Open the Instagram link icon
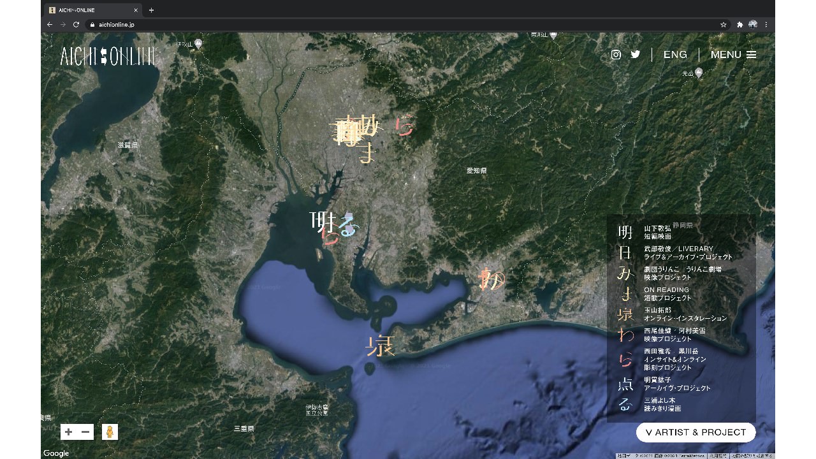 616,55
